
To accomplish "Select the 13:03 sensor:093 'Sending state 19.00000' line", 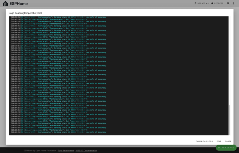I will click(x=59, y=92).
